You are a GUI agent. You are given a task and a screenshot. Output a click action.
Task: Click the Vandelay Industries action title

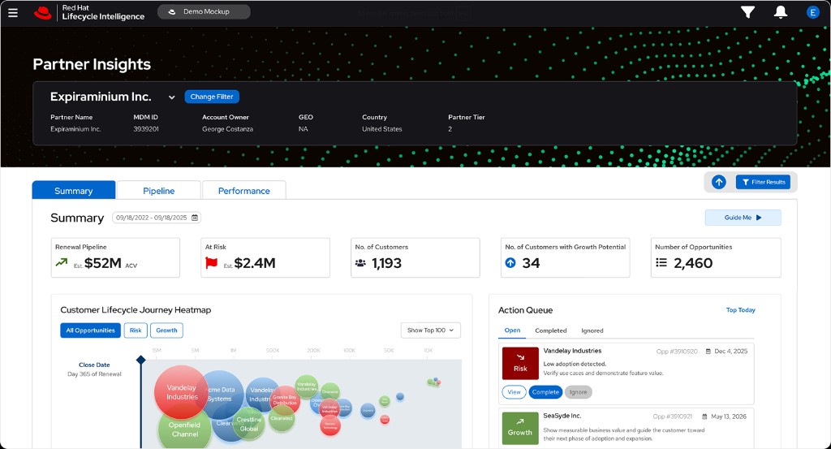tap(572, 351)
